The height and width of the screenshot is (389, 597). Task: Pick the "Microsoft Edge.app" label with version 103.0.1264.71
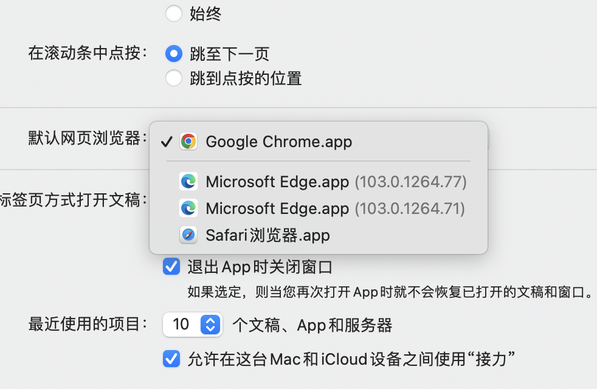[277, 208]
